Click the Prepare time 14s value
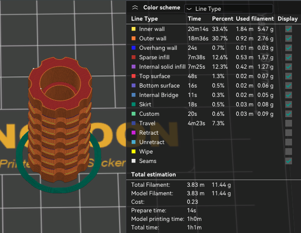The width and height of the screenshot is (301, 233). tap(191, 211)
